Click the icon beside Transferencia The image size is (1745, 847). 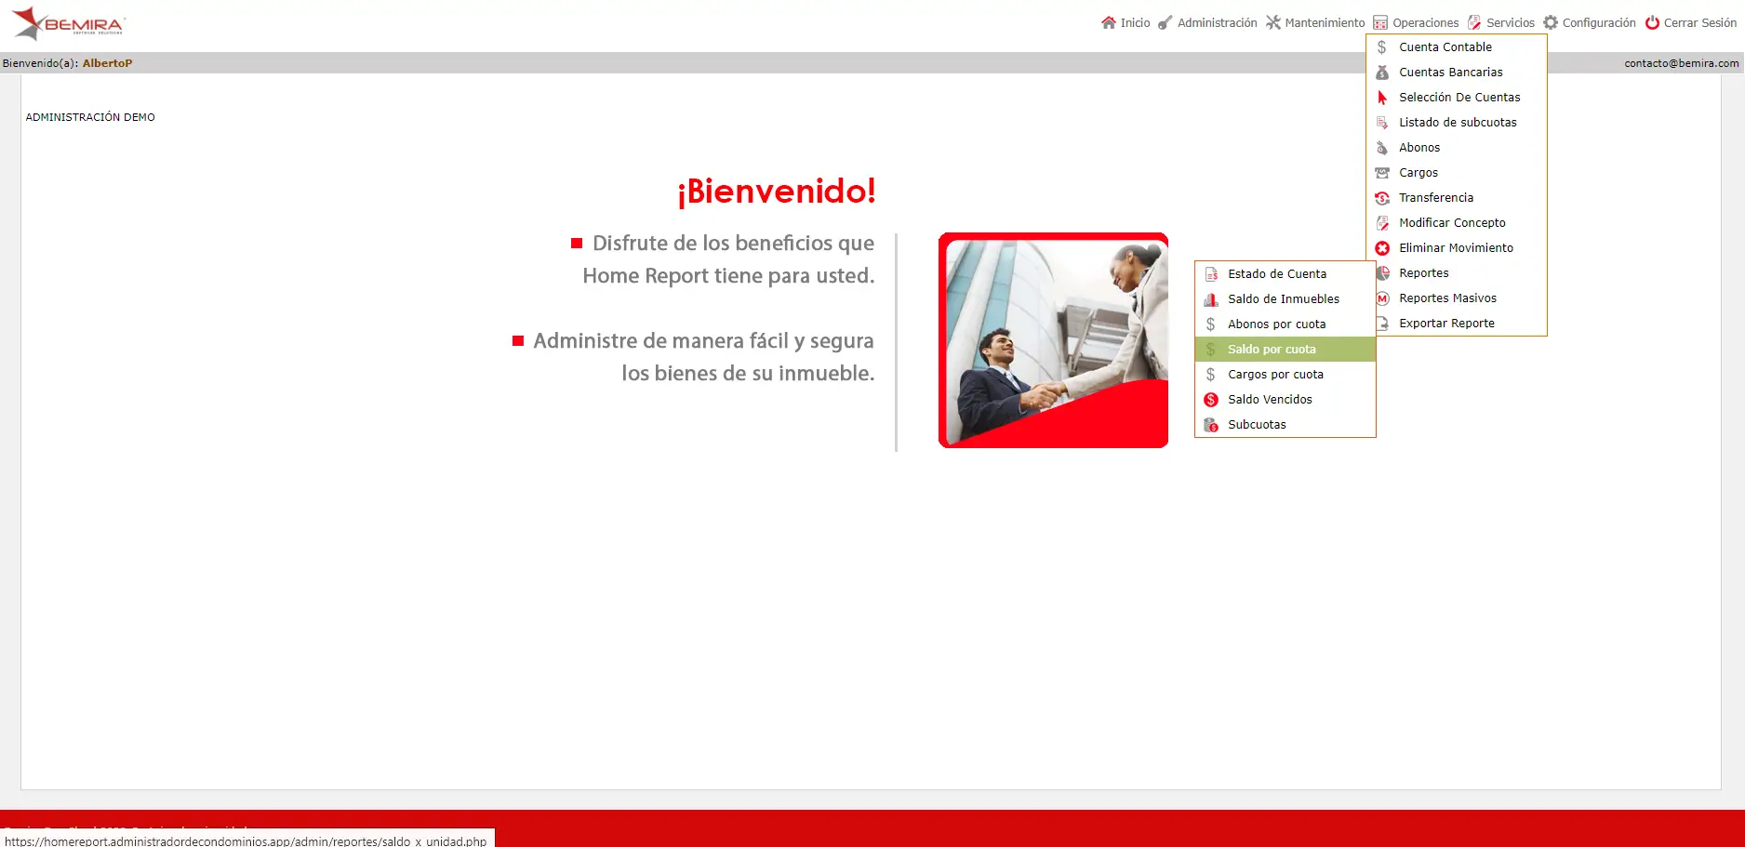1382,198
